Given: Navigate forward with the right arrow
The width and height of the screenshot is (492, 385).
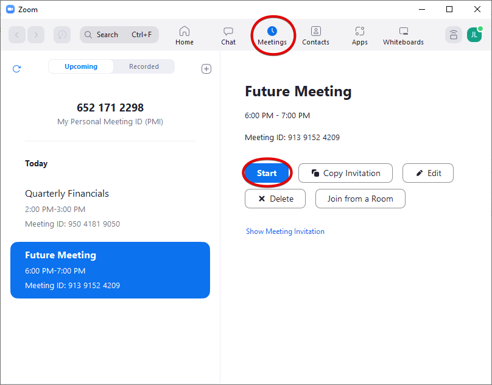Looking at the screenshot, I should click(x=36, y=35).
